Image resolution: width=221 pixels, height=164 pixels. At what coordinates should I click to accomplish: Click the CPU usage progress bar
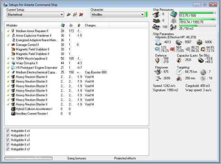pos(197,13)
